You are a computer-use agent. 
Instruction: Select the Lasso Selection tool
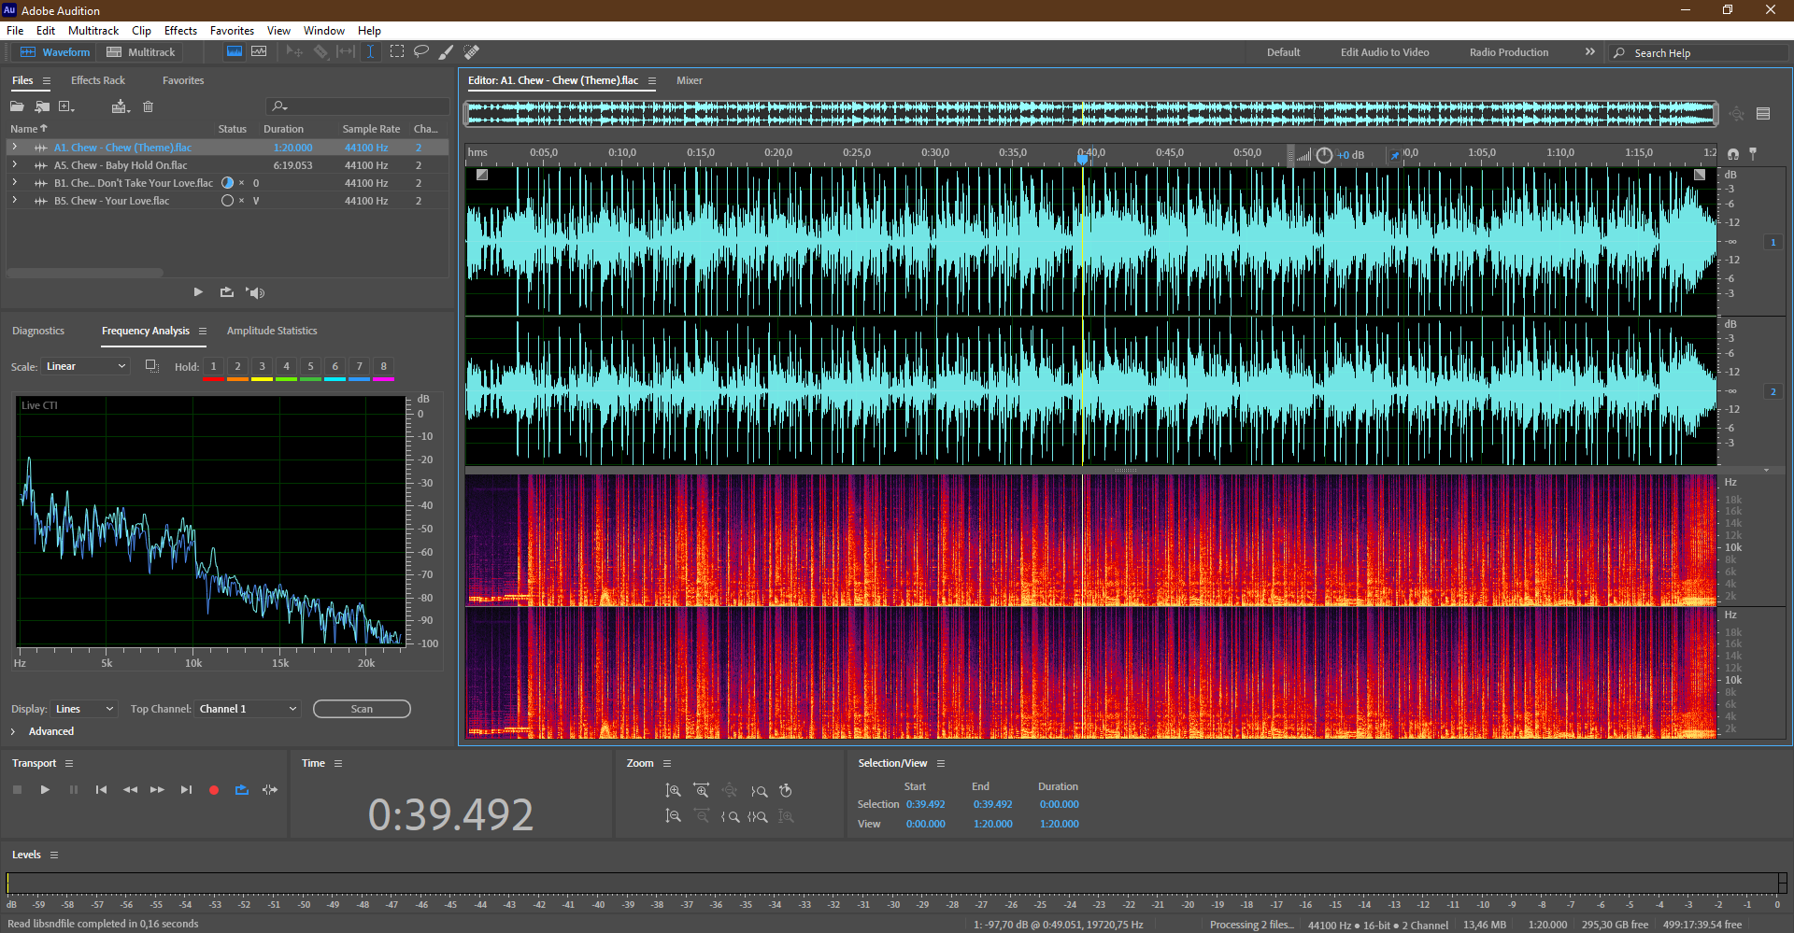tap(421, 52)
